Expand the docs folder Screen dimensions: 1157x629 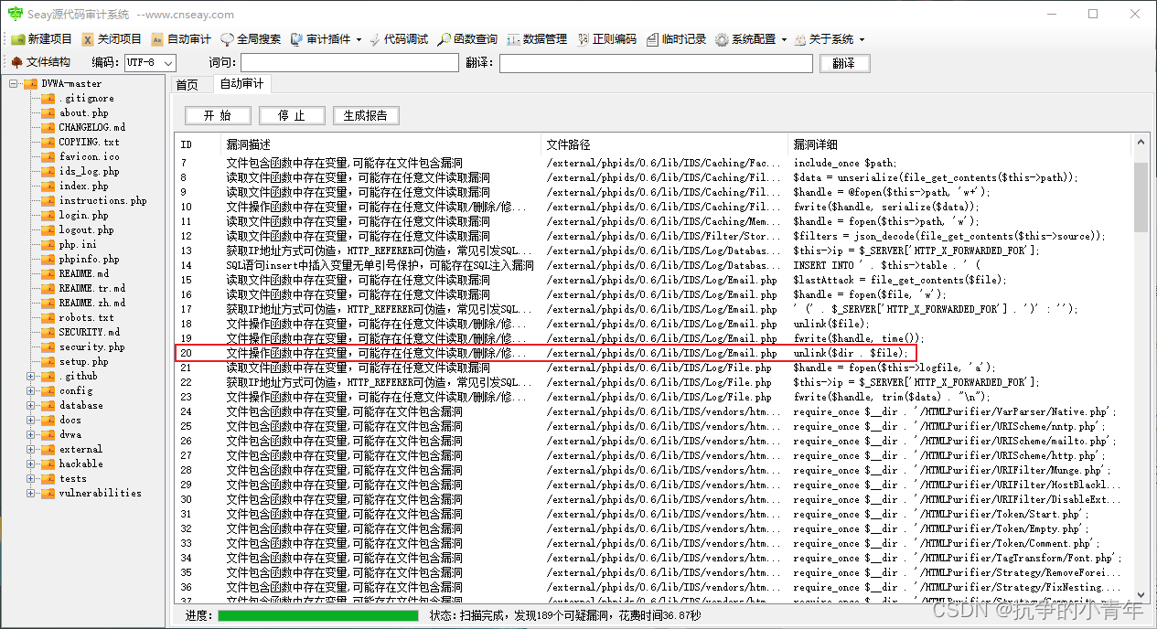[x=31, y=420]
